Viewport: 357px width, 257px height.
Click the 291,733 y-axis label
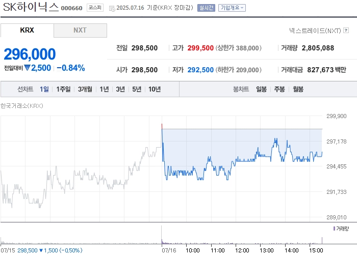coord(336,192)
